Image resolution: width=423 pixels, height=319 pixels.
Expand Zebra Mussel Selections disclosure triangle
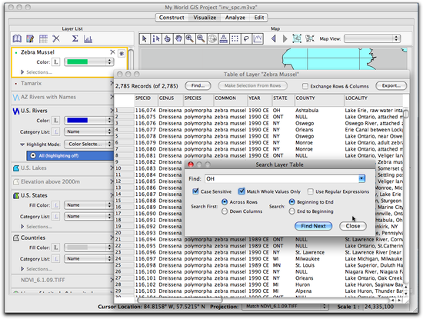[x=22, y=72]
